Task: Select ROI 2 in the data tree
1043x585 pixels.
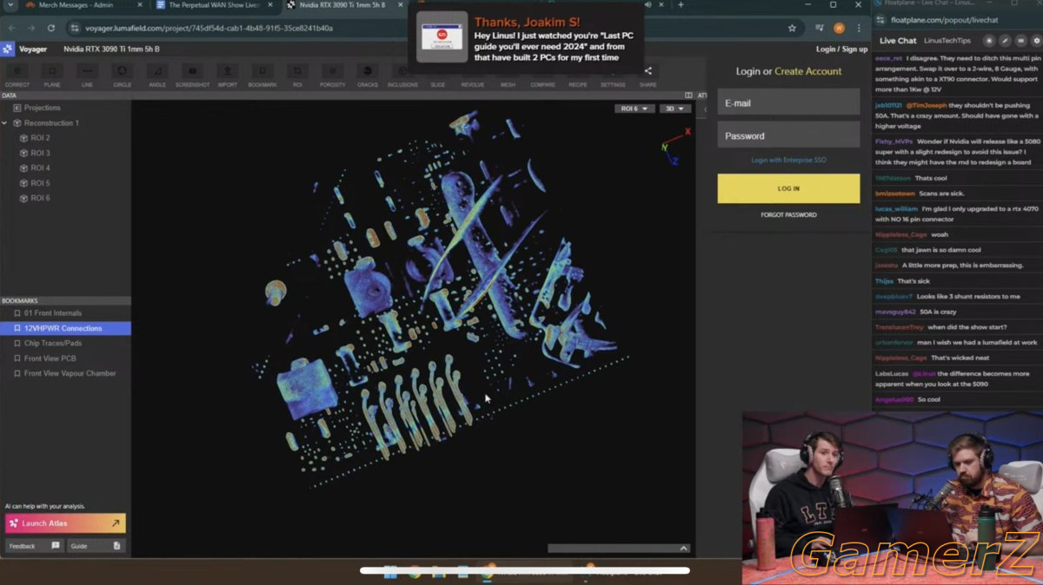Action: click(40, 138)
